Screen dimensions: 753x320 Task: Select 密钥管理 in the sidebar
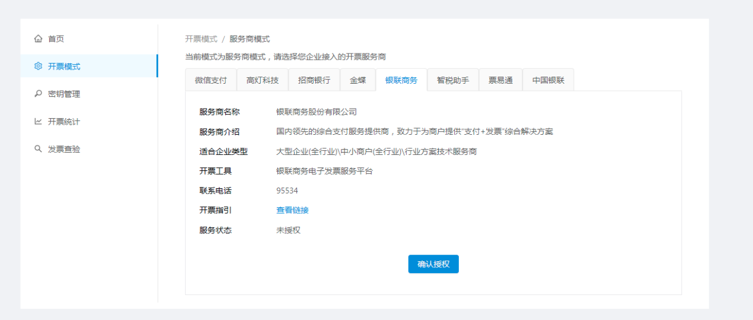coord(63,94)
